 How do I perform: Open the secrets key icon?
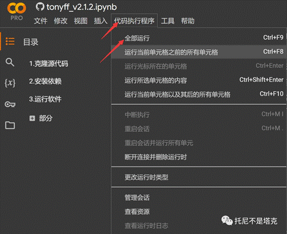[10, 105]
